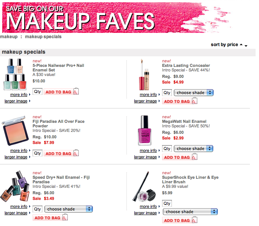Open the MegaWatt Nail Enamel choose shade dropdown

tap(193, 149)
